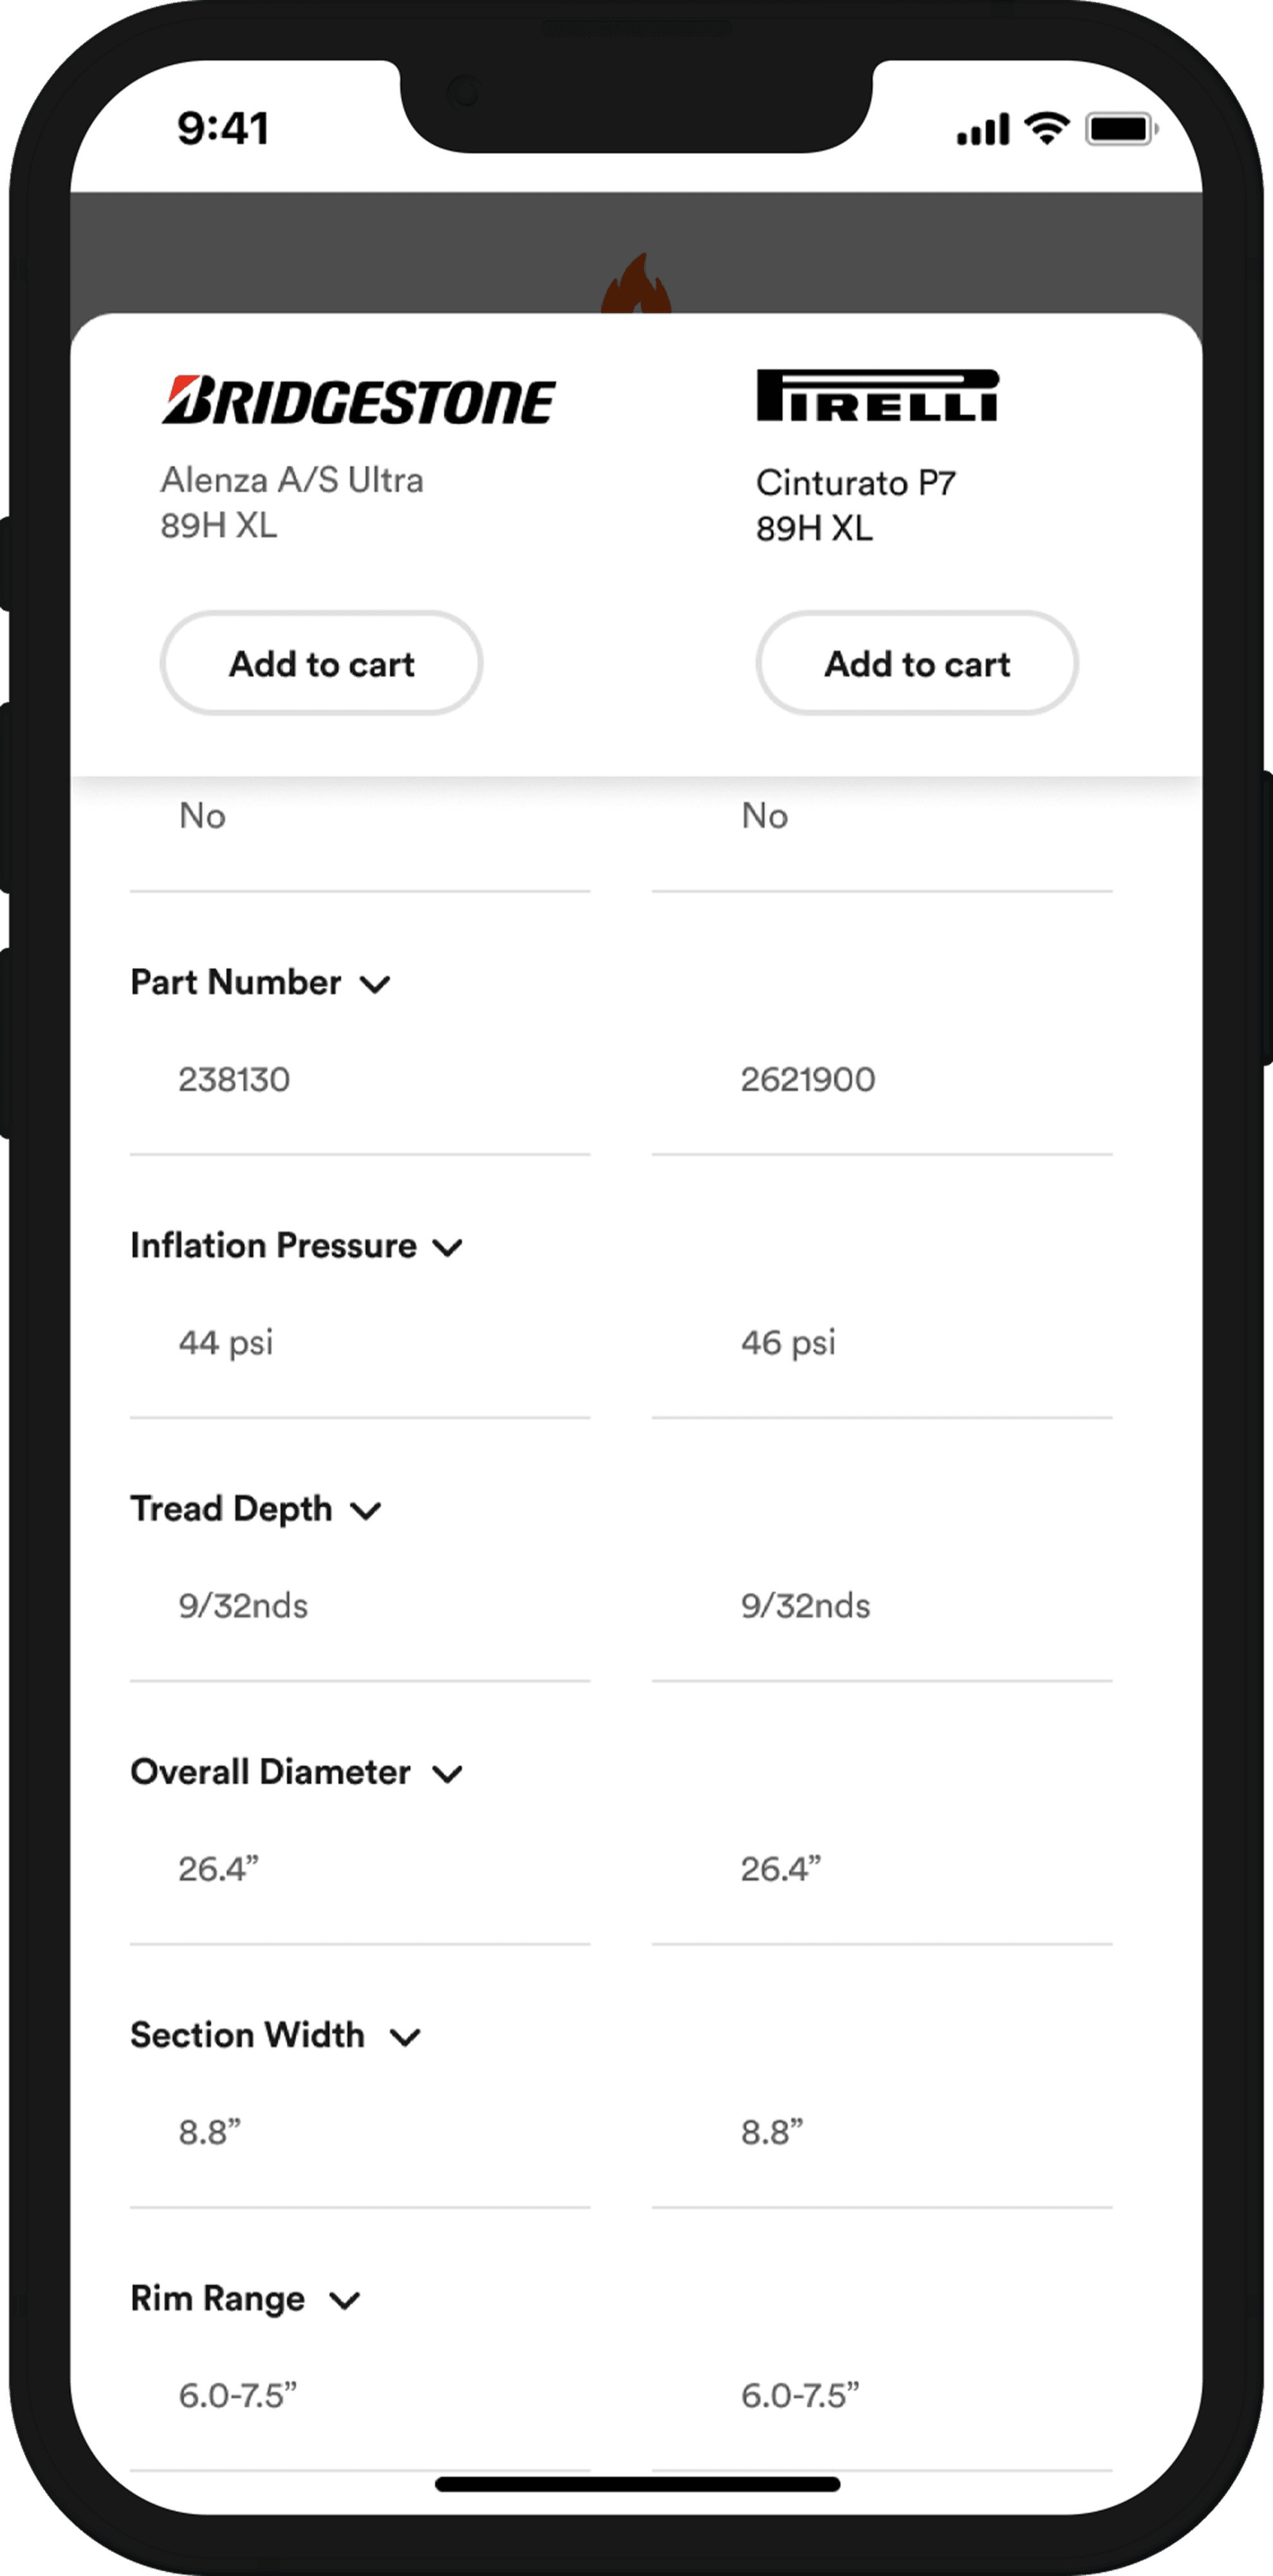Tap the Pirelli brand logo
This screenshot has width=1273, height=2576.
point(877,395)
